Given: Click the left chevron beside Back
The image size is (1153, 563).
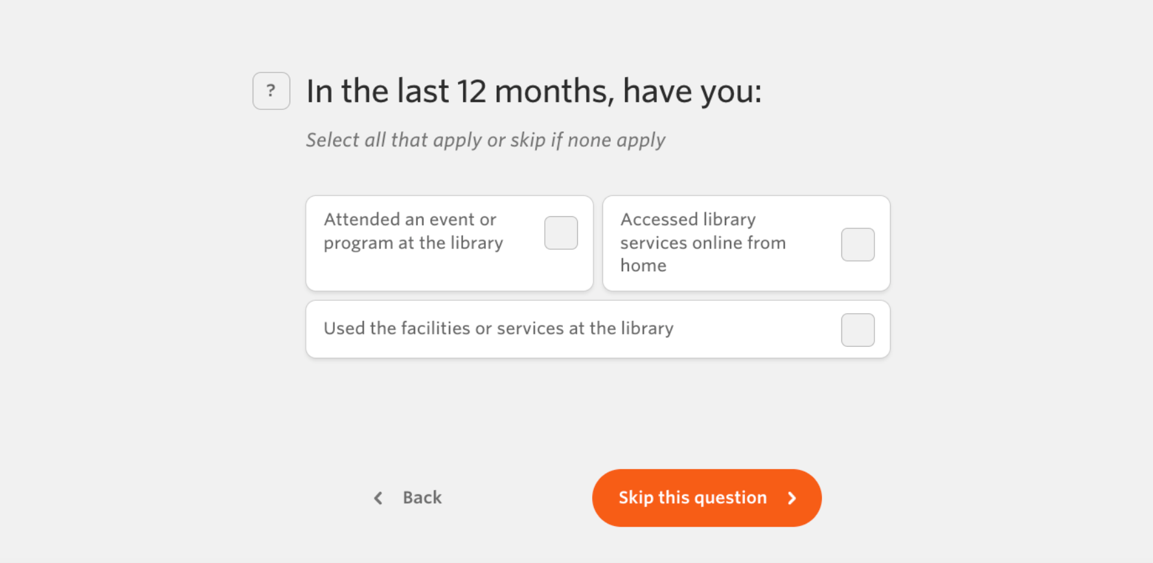Looking at the screenshot, I should pos(378,498).
